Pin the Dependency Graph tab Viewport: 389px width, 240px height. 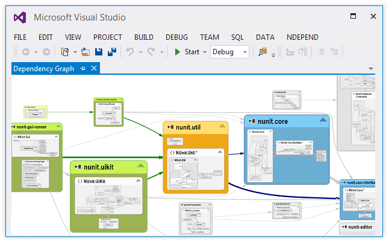(83, 68)
